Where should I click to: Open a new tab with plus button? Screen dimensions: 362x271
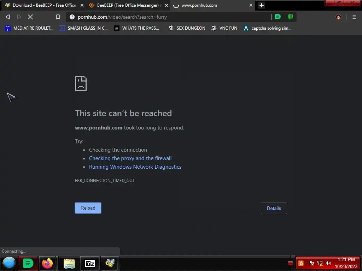pos(261,5)
